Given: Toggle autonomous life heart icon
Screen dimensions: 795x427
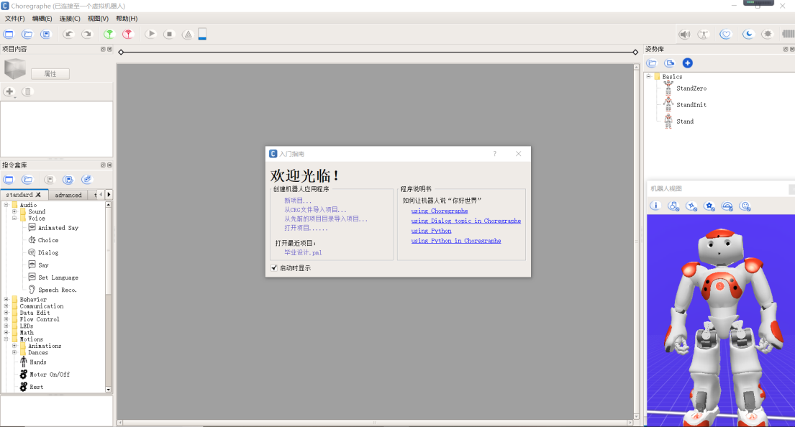Looking at the screenshot, I should (x=725, y=34).
